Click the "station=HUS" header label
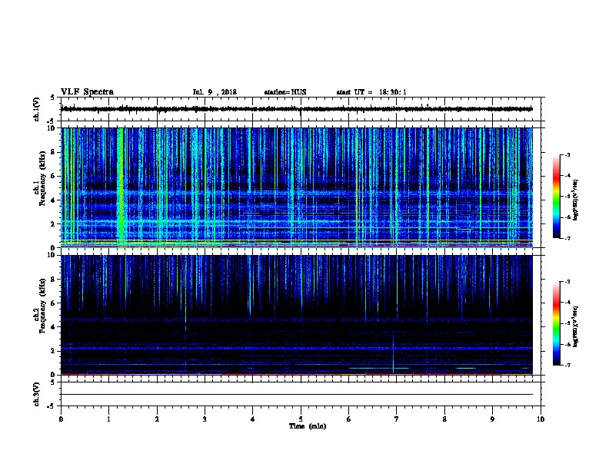The image size is (609, 470). click(x=285, y=92)
